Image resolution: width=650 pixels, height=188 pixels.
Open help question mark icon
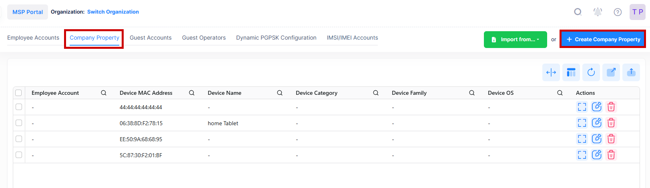click(x=618, y=12)
